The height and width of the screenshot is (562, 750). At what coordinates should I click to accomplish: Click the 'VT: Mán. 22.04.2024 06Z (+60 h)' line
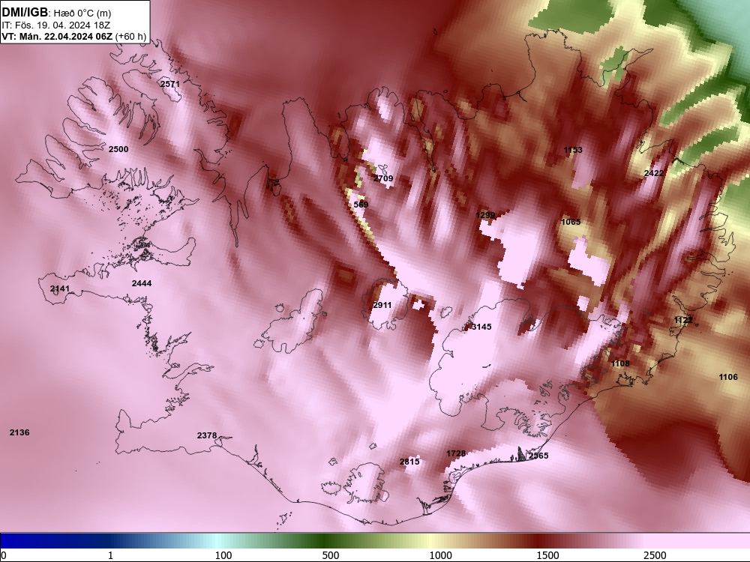(x=73, y=36)
